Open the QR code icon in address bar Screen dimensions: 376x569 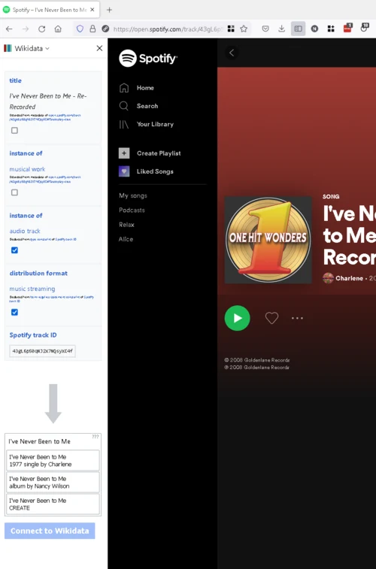click(x=231, y=29)
